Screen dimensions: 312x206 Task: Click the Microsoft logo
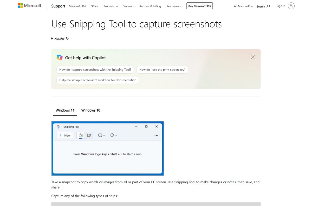pyautogui.click(x=29, y=5)
